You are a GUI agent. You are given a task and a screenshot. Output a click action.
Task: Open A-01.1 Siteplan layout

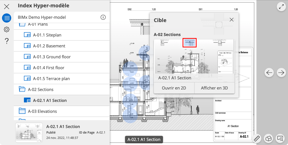62,35
